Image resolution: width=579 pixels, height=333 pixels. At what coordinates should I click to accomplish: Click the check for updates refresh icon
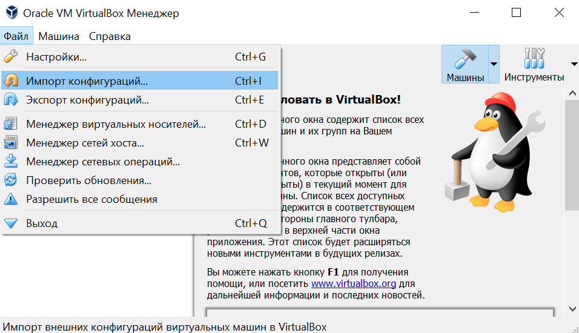(11, 180)
